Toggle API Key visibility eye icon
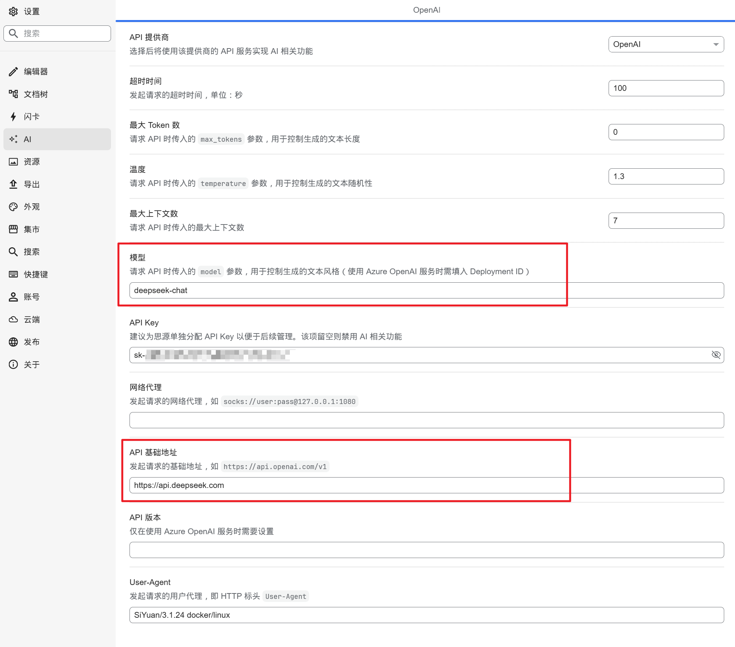The height and width of the screenshot is (647, 735). click(716, 355)
